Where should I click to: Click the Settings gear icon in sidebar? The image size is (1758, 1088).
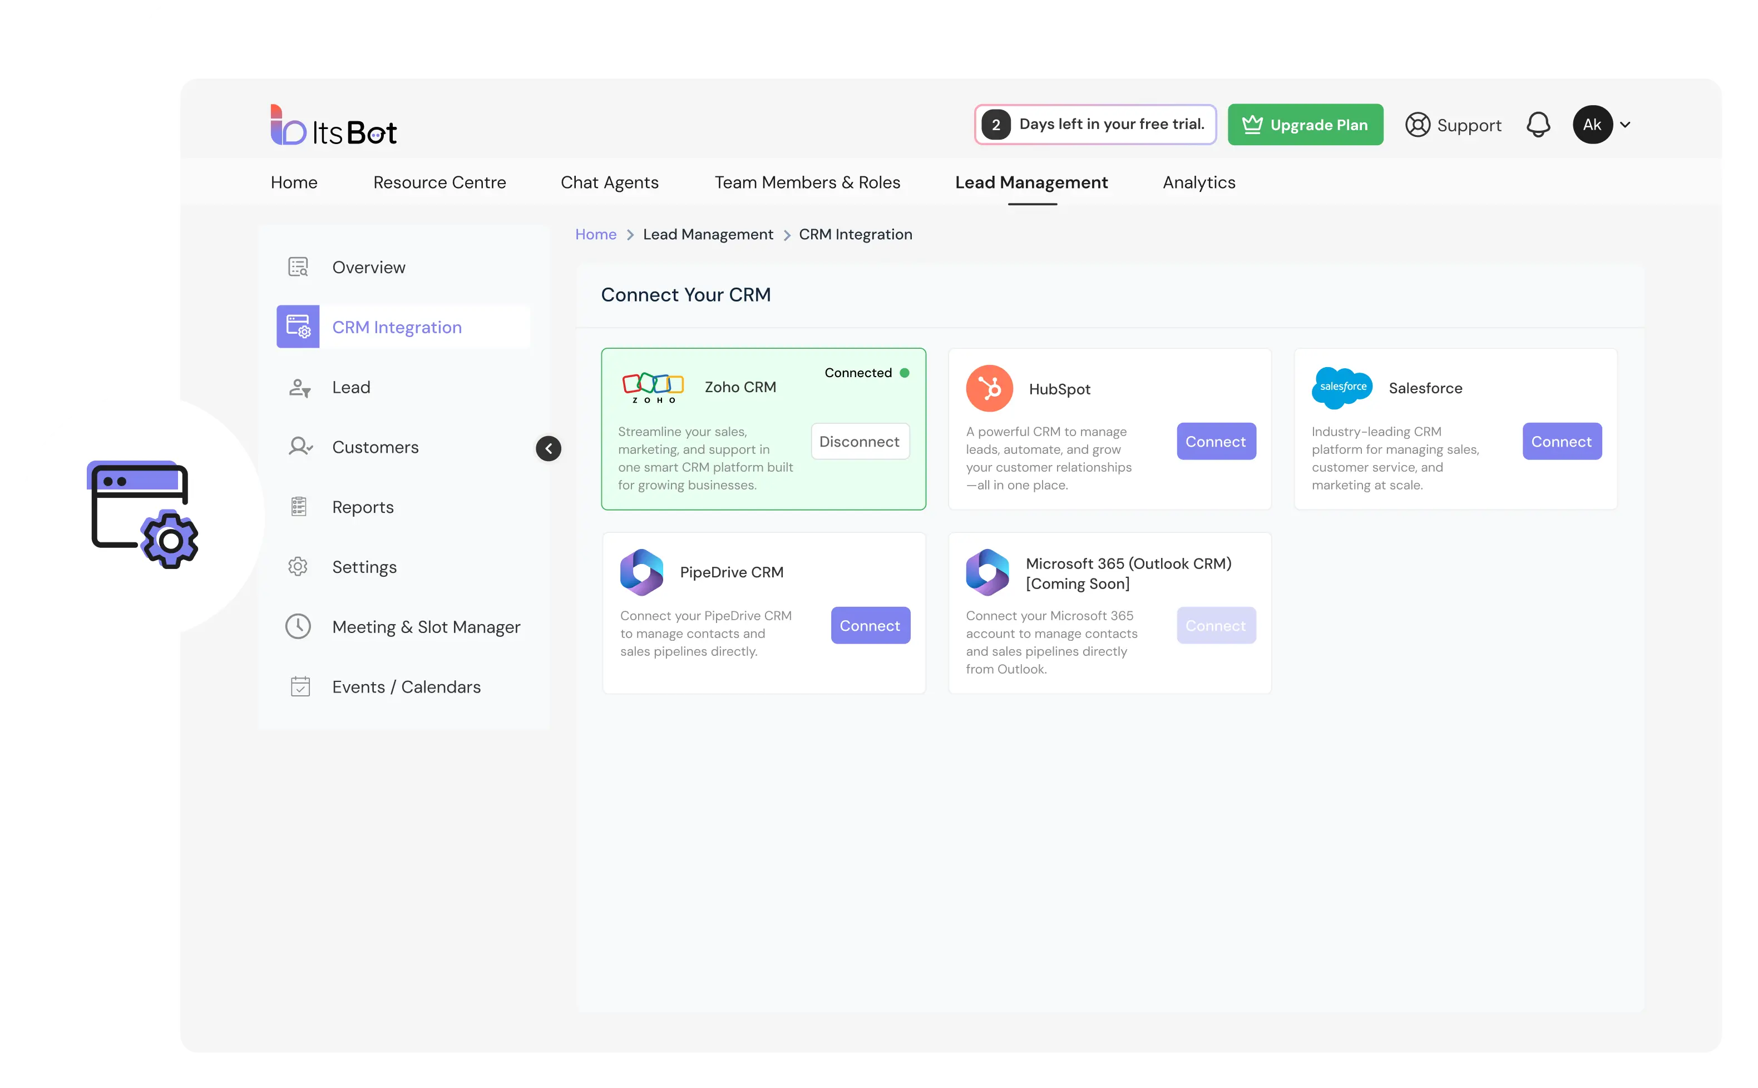point(298,566)
